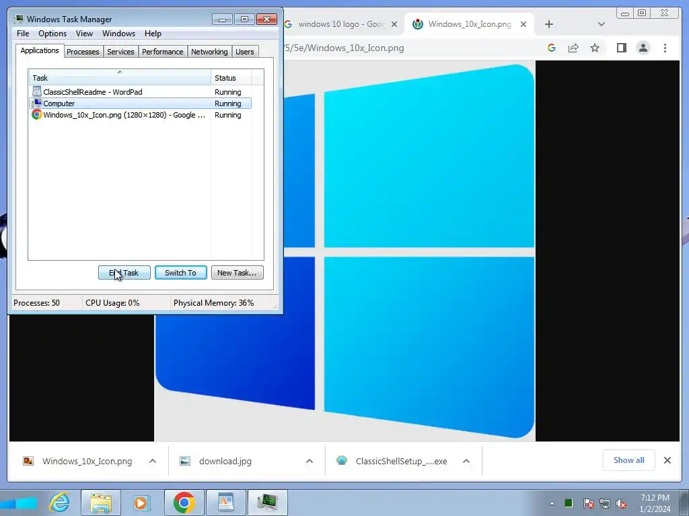Open the Options menu in Task Manager
The image size is (689, 516).
pos(52,34)
